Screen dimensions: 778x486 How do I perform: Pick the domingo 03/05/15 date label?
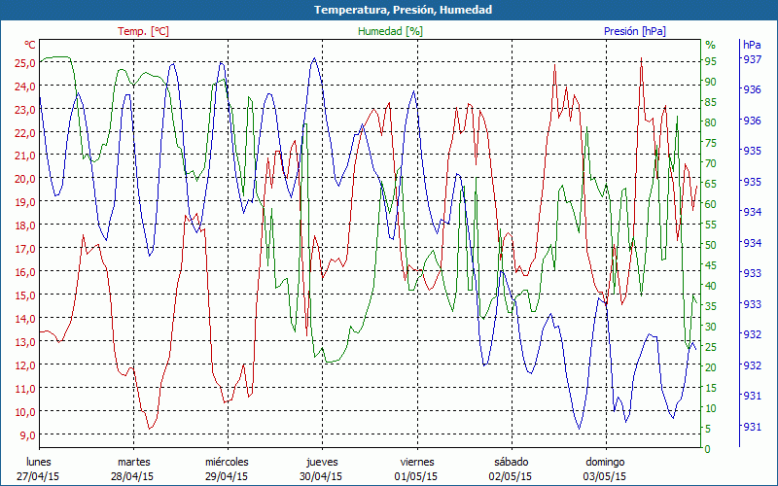tap(605, 469)
